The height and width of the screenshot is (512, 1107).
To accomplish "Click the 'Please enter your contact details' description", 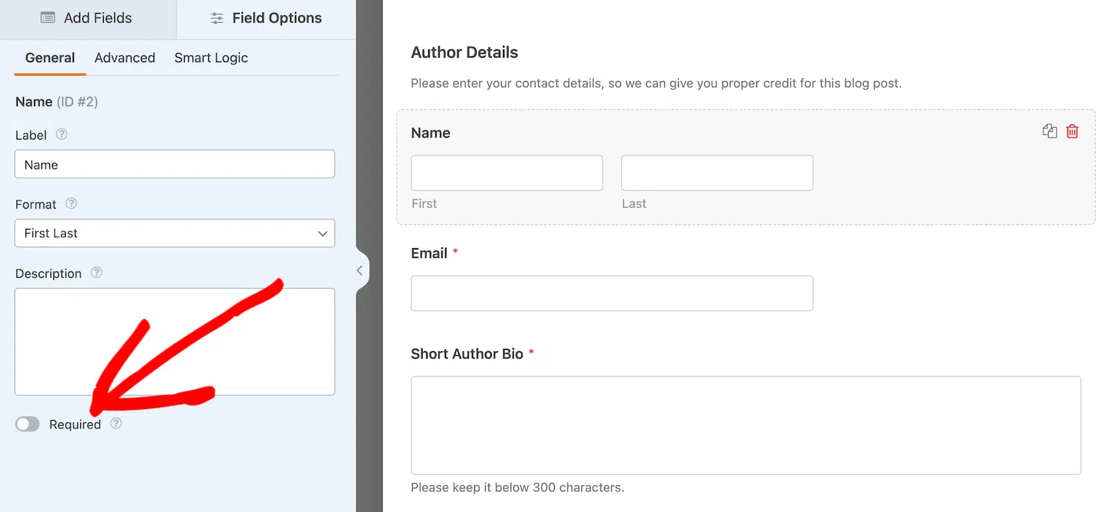I will coord(656,84).
